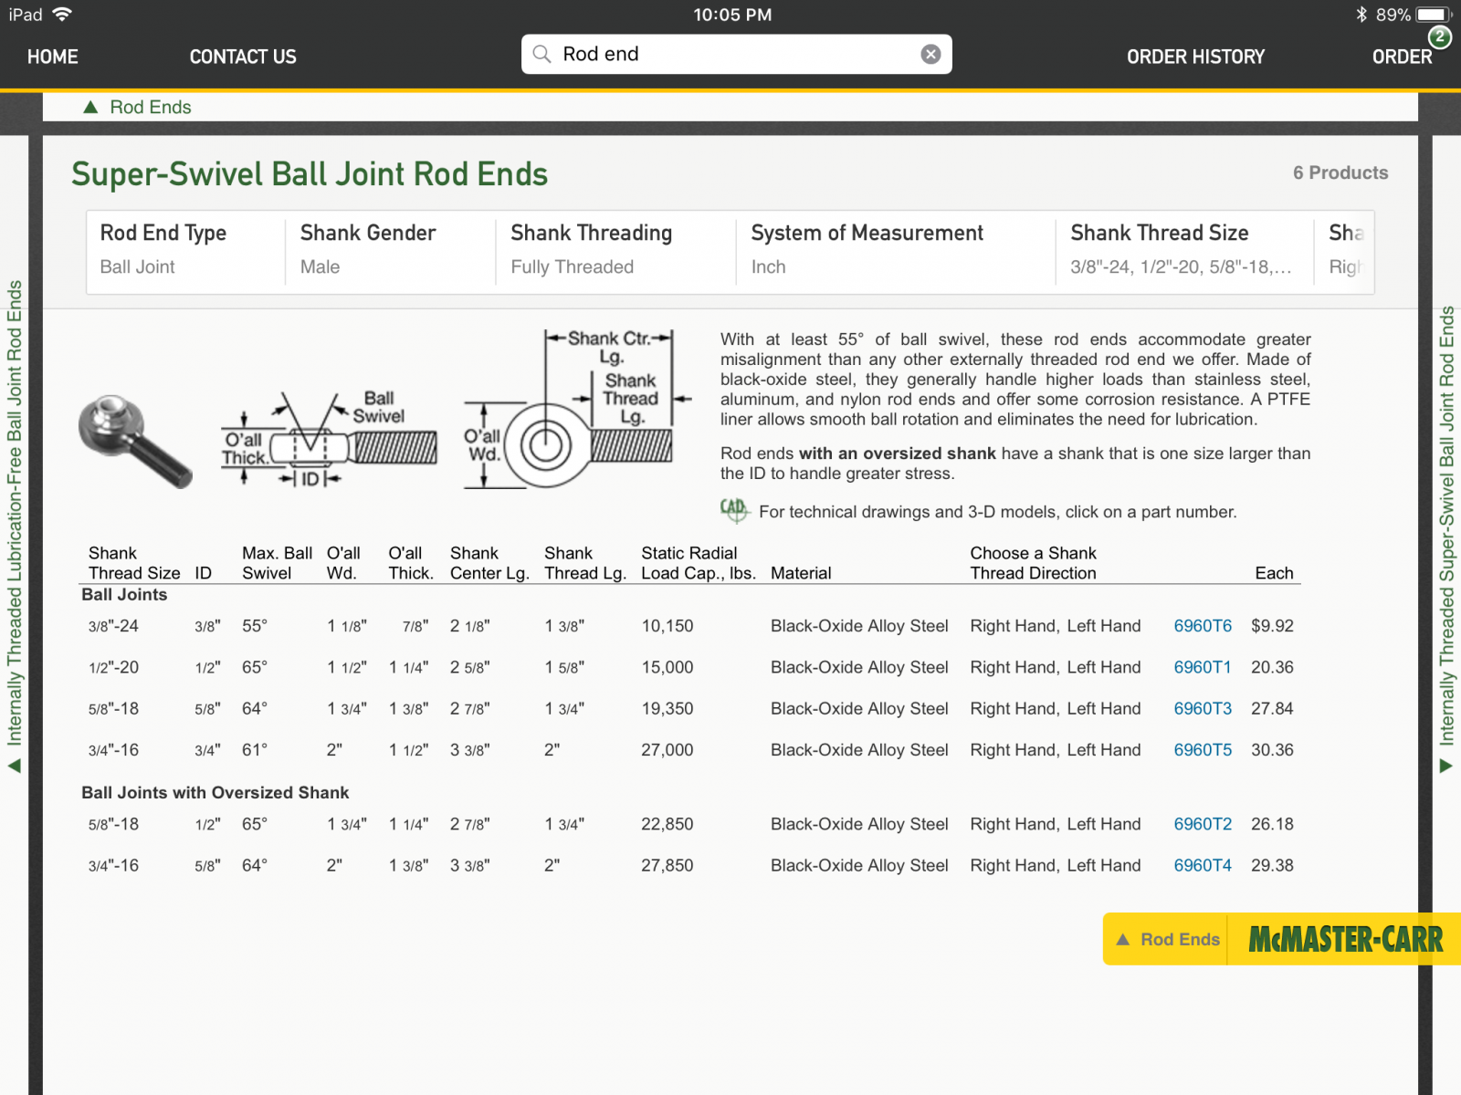Image resolution: width=1461 pixels, height=1095 pixels.
Task: Open the CONTACT US page
Action: pos(243,57)
